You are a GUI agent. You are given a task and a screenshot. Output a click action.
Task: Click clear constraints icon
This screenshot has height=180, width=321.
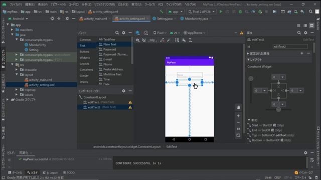pos(162,40)
